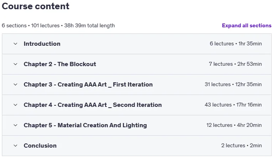274x158 pixels.
Task: Click the 43 lectures • 17hr 16min label
Action: point(233,105)
